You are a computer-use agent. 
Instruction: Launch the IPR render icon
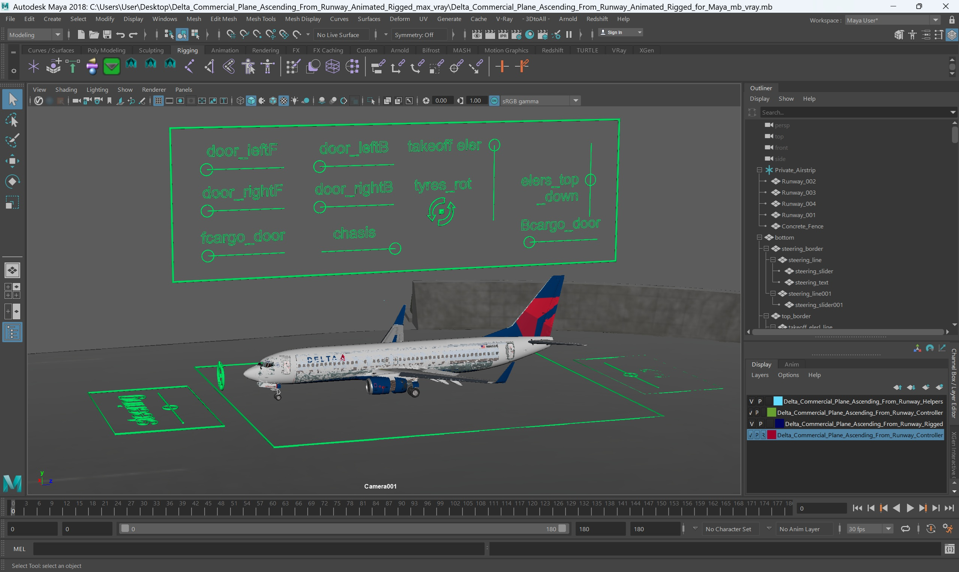503,35
